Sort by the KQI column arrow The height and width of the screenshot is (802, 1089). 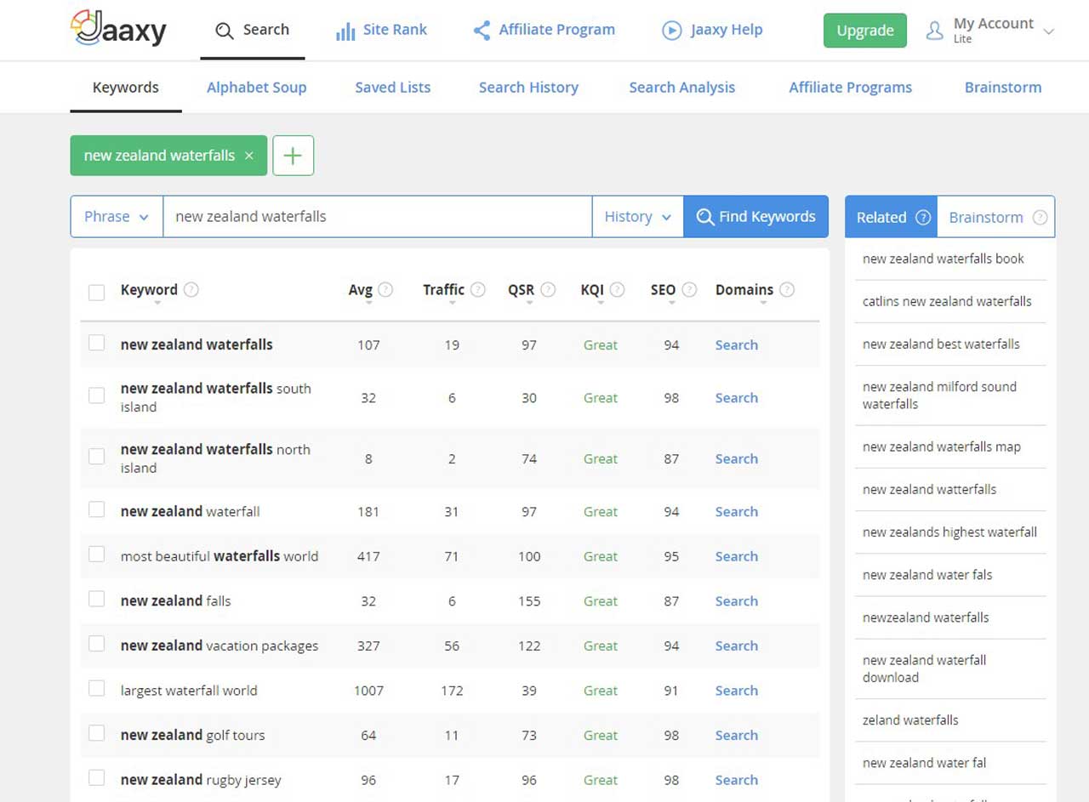click(x=600, y=303)
